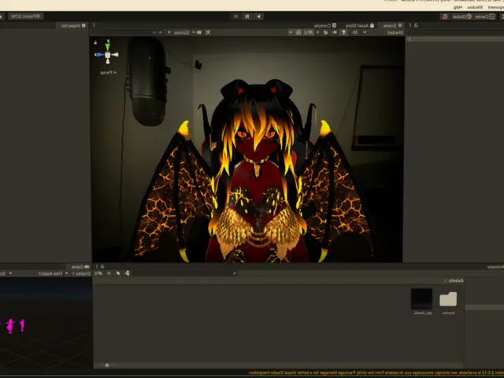Open the Free Aspect dropdown
This screenshot has height=378, width=504.
50,273
